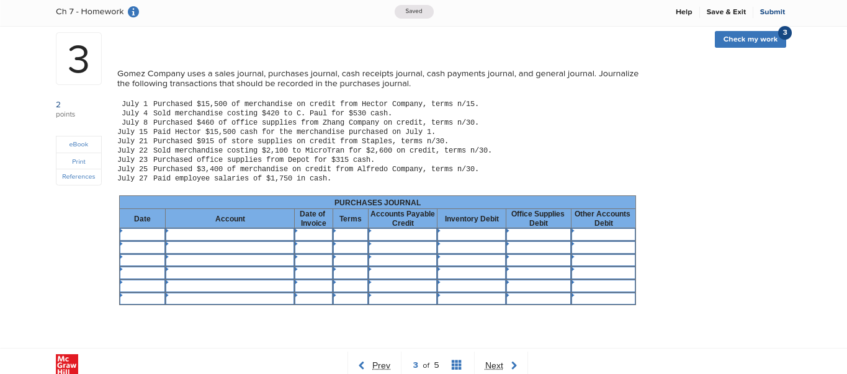Open the question map grid icon
Screen dimensions: 847x374
coord(456,365)
